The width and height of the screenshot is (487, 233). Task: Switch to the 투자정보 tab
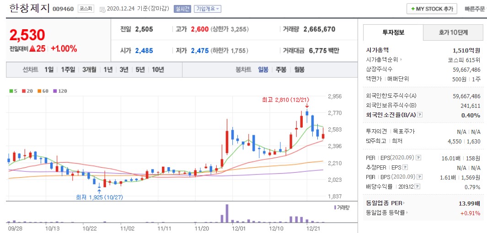click(x=393, y=32)
